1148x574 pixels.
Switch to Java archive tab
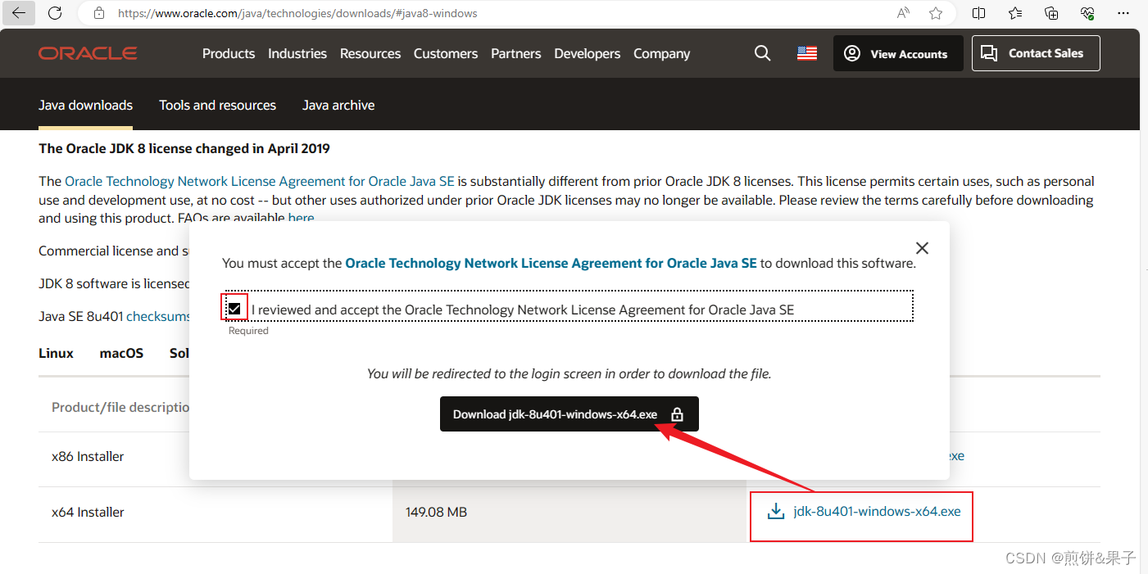click(x=338, y=105)
